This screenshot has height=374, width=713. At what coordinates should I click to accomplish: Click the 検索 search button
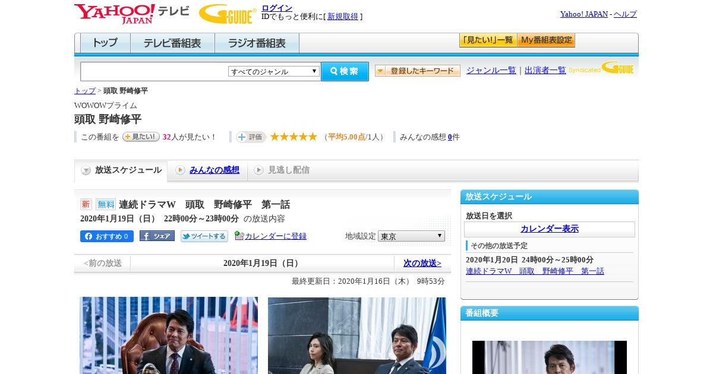coord(345,71)
